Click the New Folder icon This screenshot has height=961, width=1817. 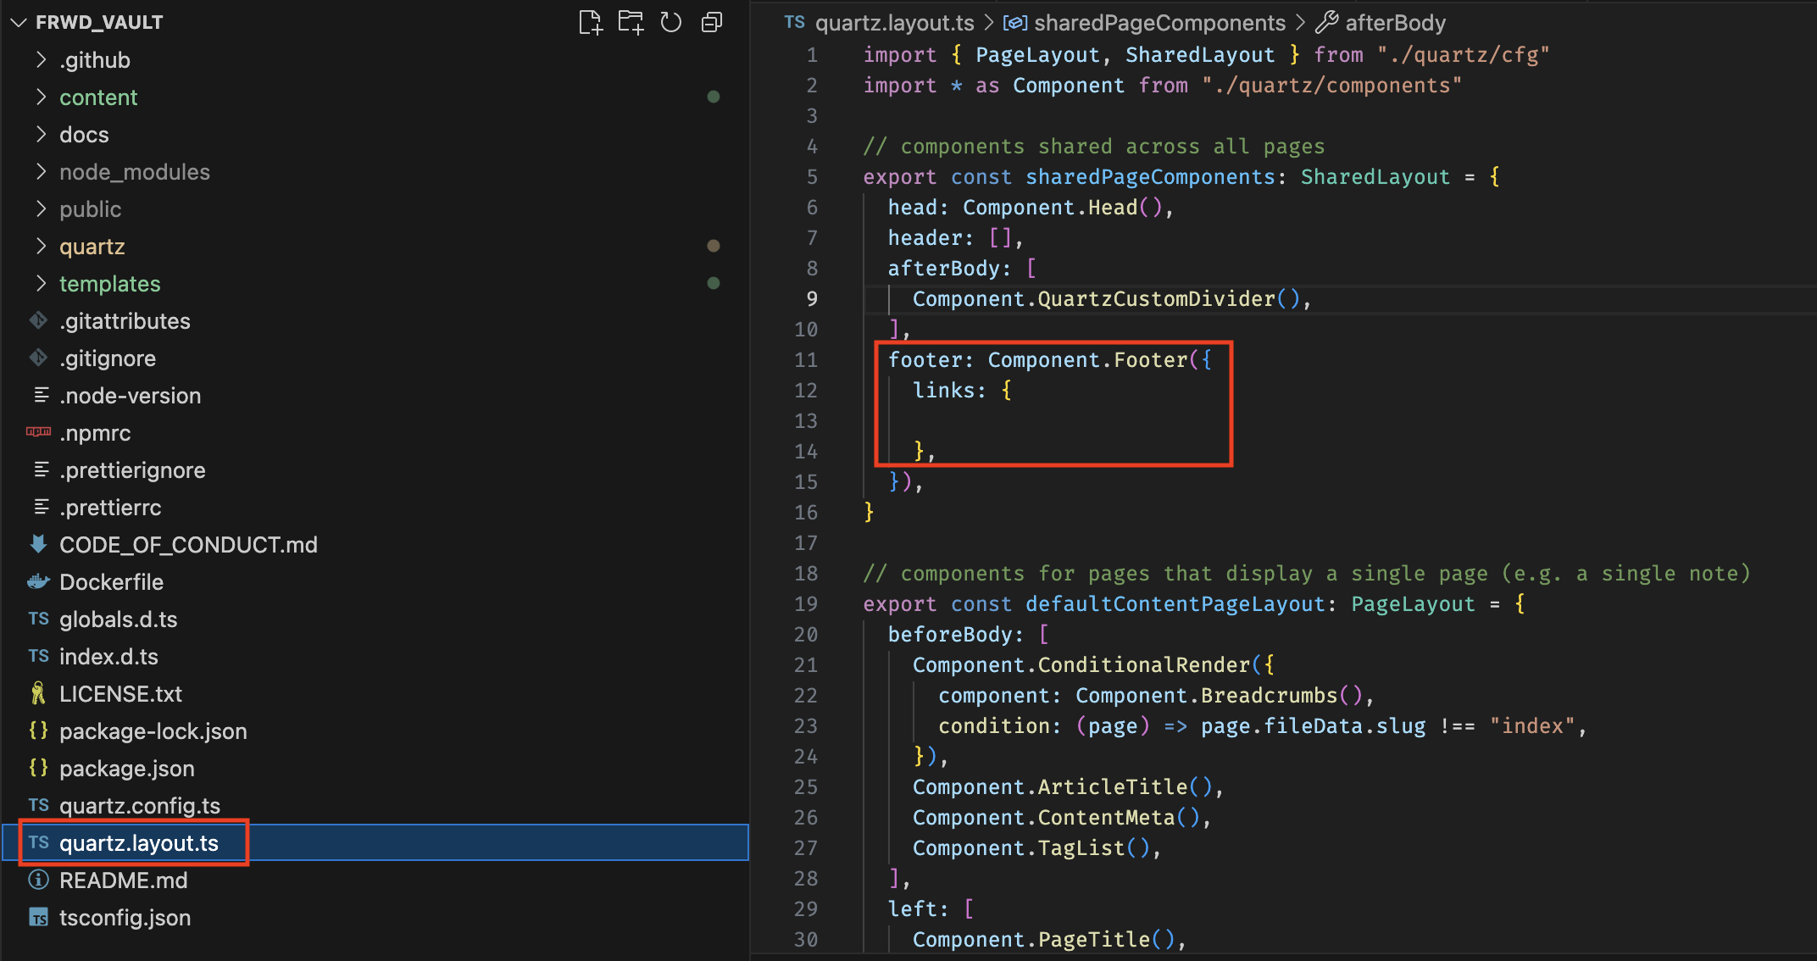coord(631,23)
